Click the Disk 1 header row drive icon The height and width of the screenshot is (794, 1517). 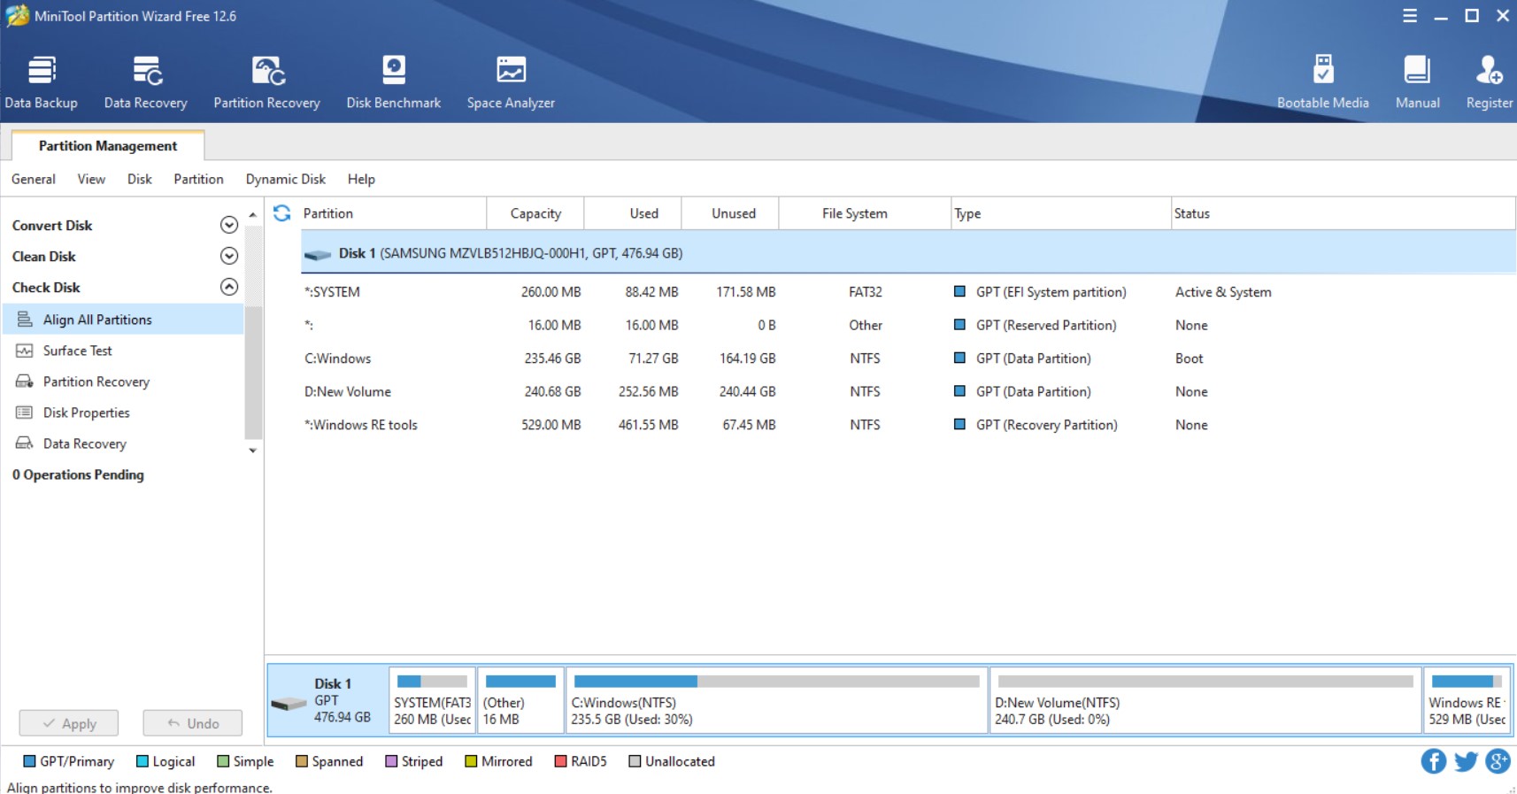pos(318,255)
